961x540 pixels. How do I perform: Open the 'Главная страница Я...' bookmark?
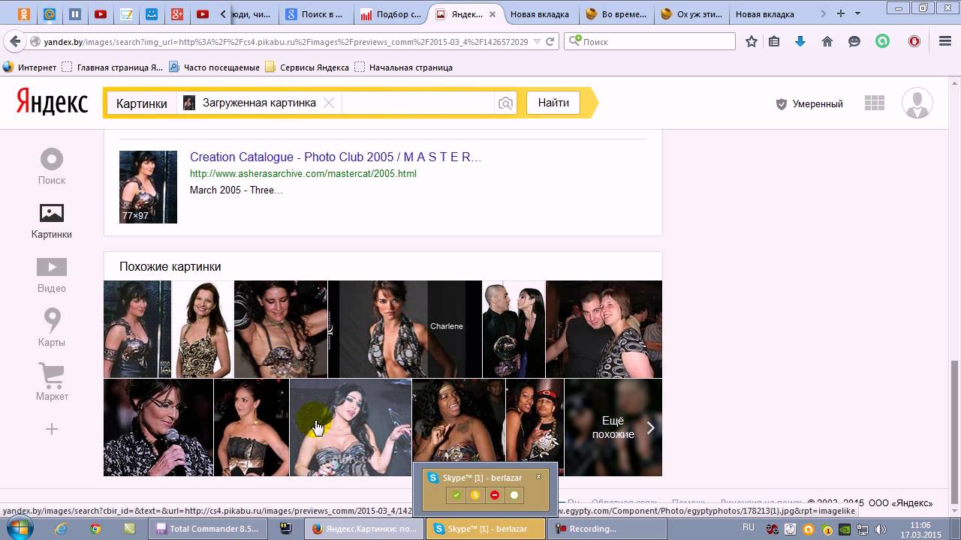click(x=113, y=67)
